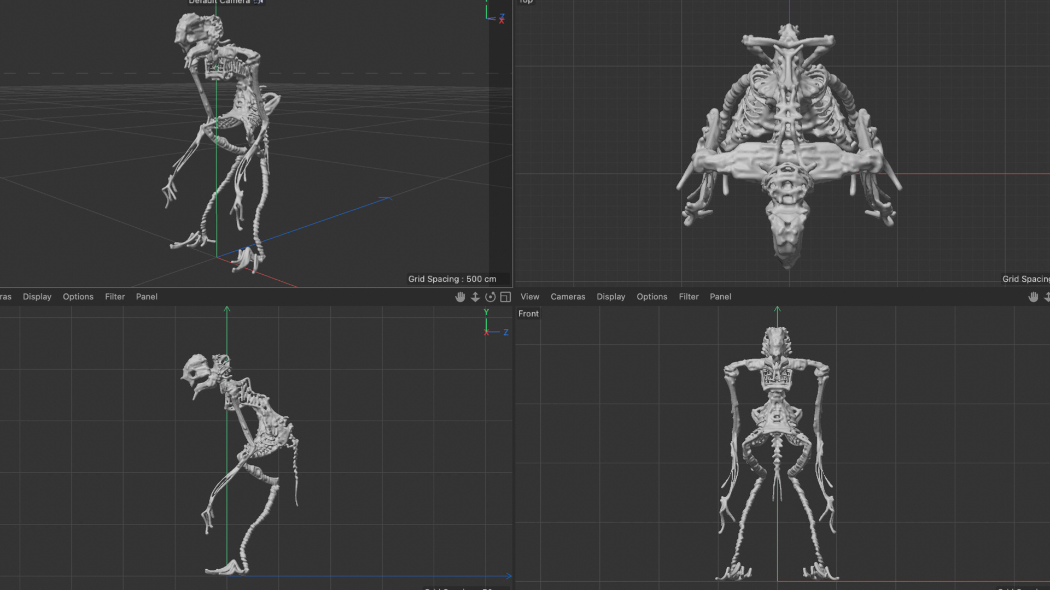Screen dimensions: 1050x590
Task: Select the skeleton creature in the Front viewport
Action: click(777, 453)
